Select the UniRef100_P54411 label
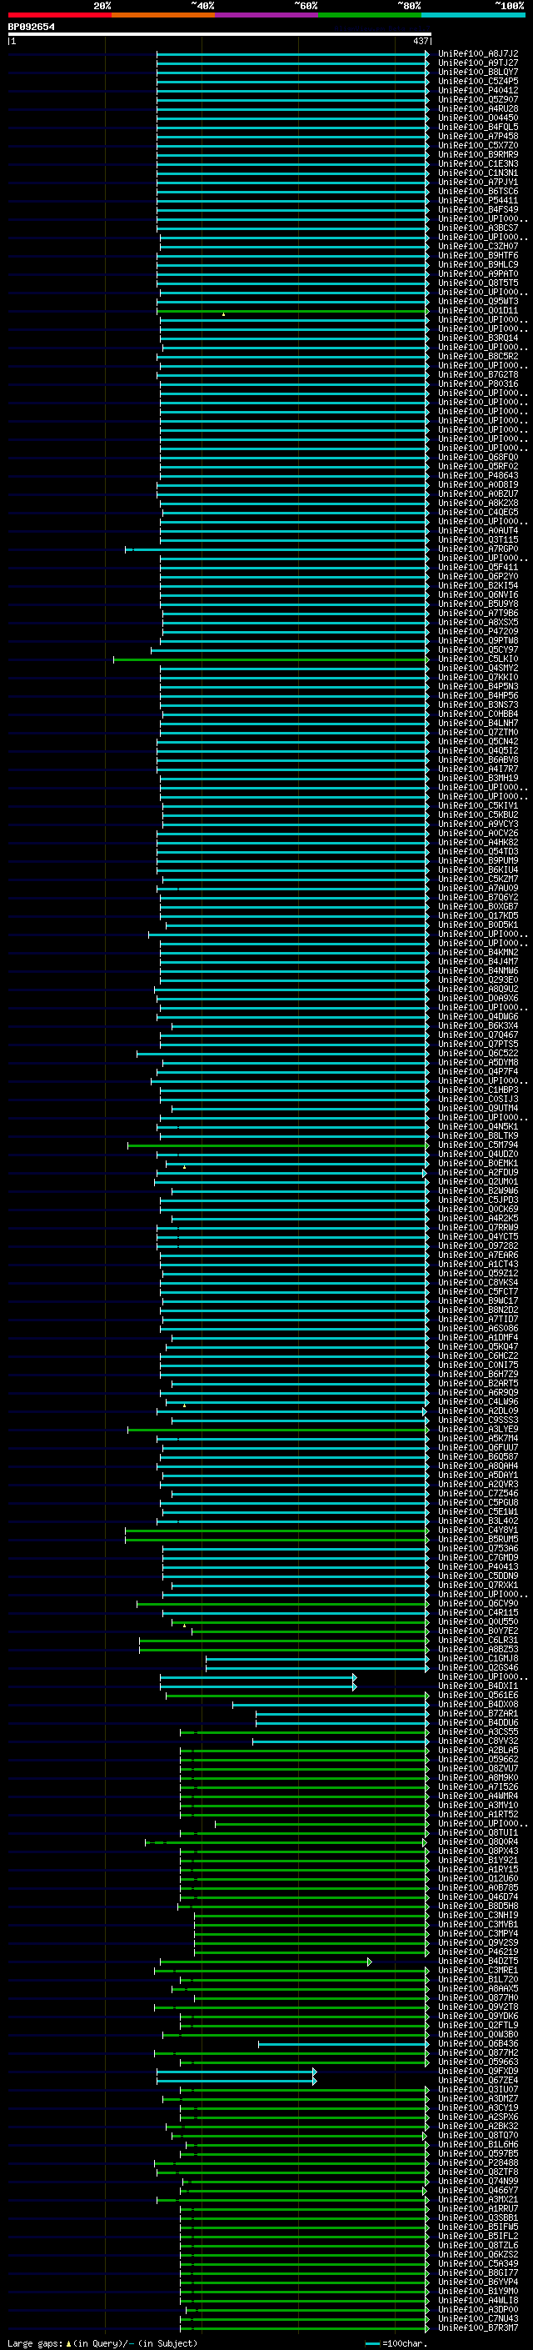The image size is (533, 2350). pos(478,201)
